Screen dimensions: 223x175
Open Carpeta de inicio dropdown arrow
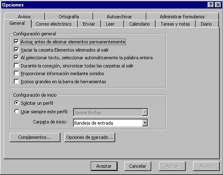[145, 123]
